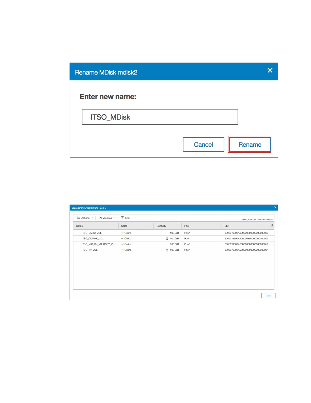Click UID ending in 0004
The width and height of the screenshot is (311, 403).
click(x=246, y=250)
